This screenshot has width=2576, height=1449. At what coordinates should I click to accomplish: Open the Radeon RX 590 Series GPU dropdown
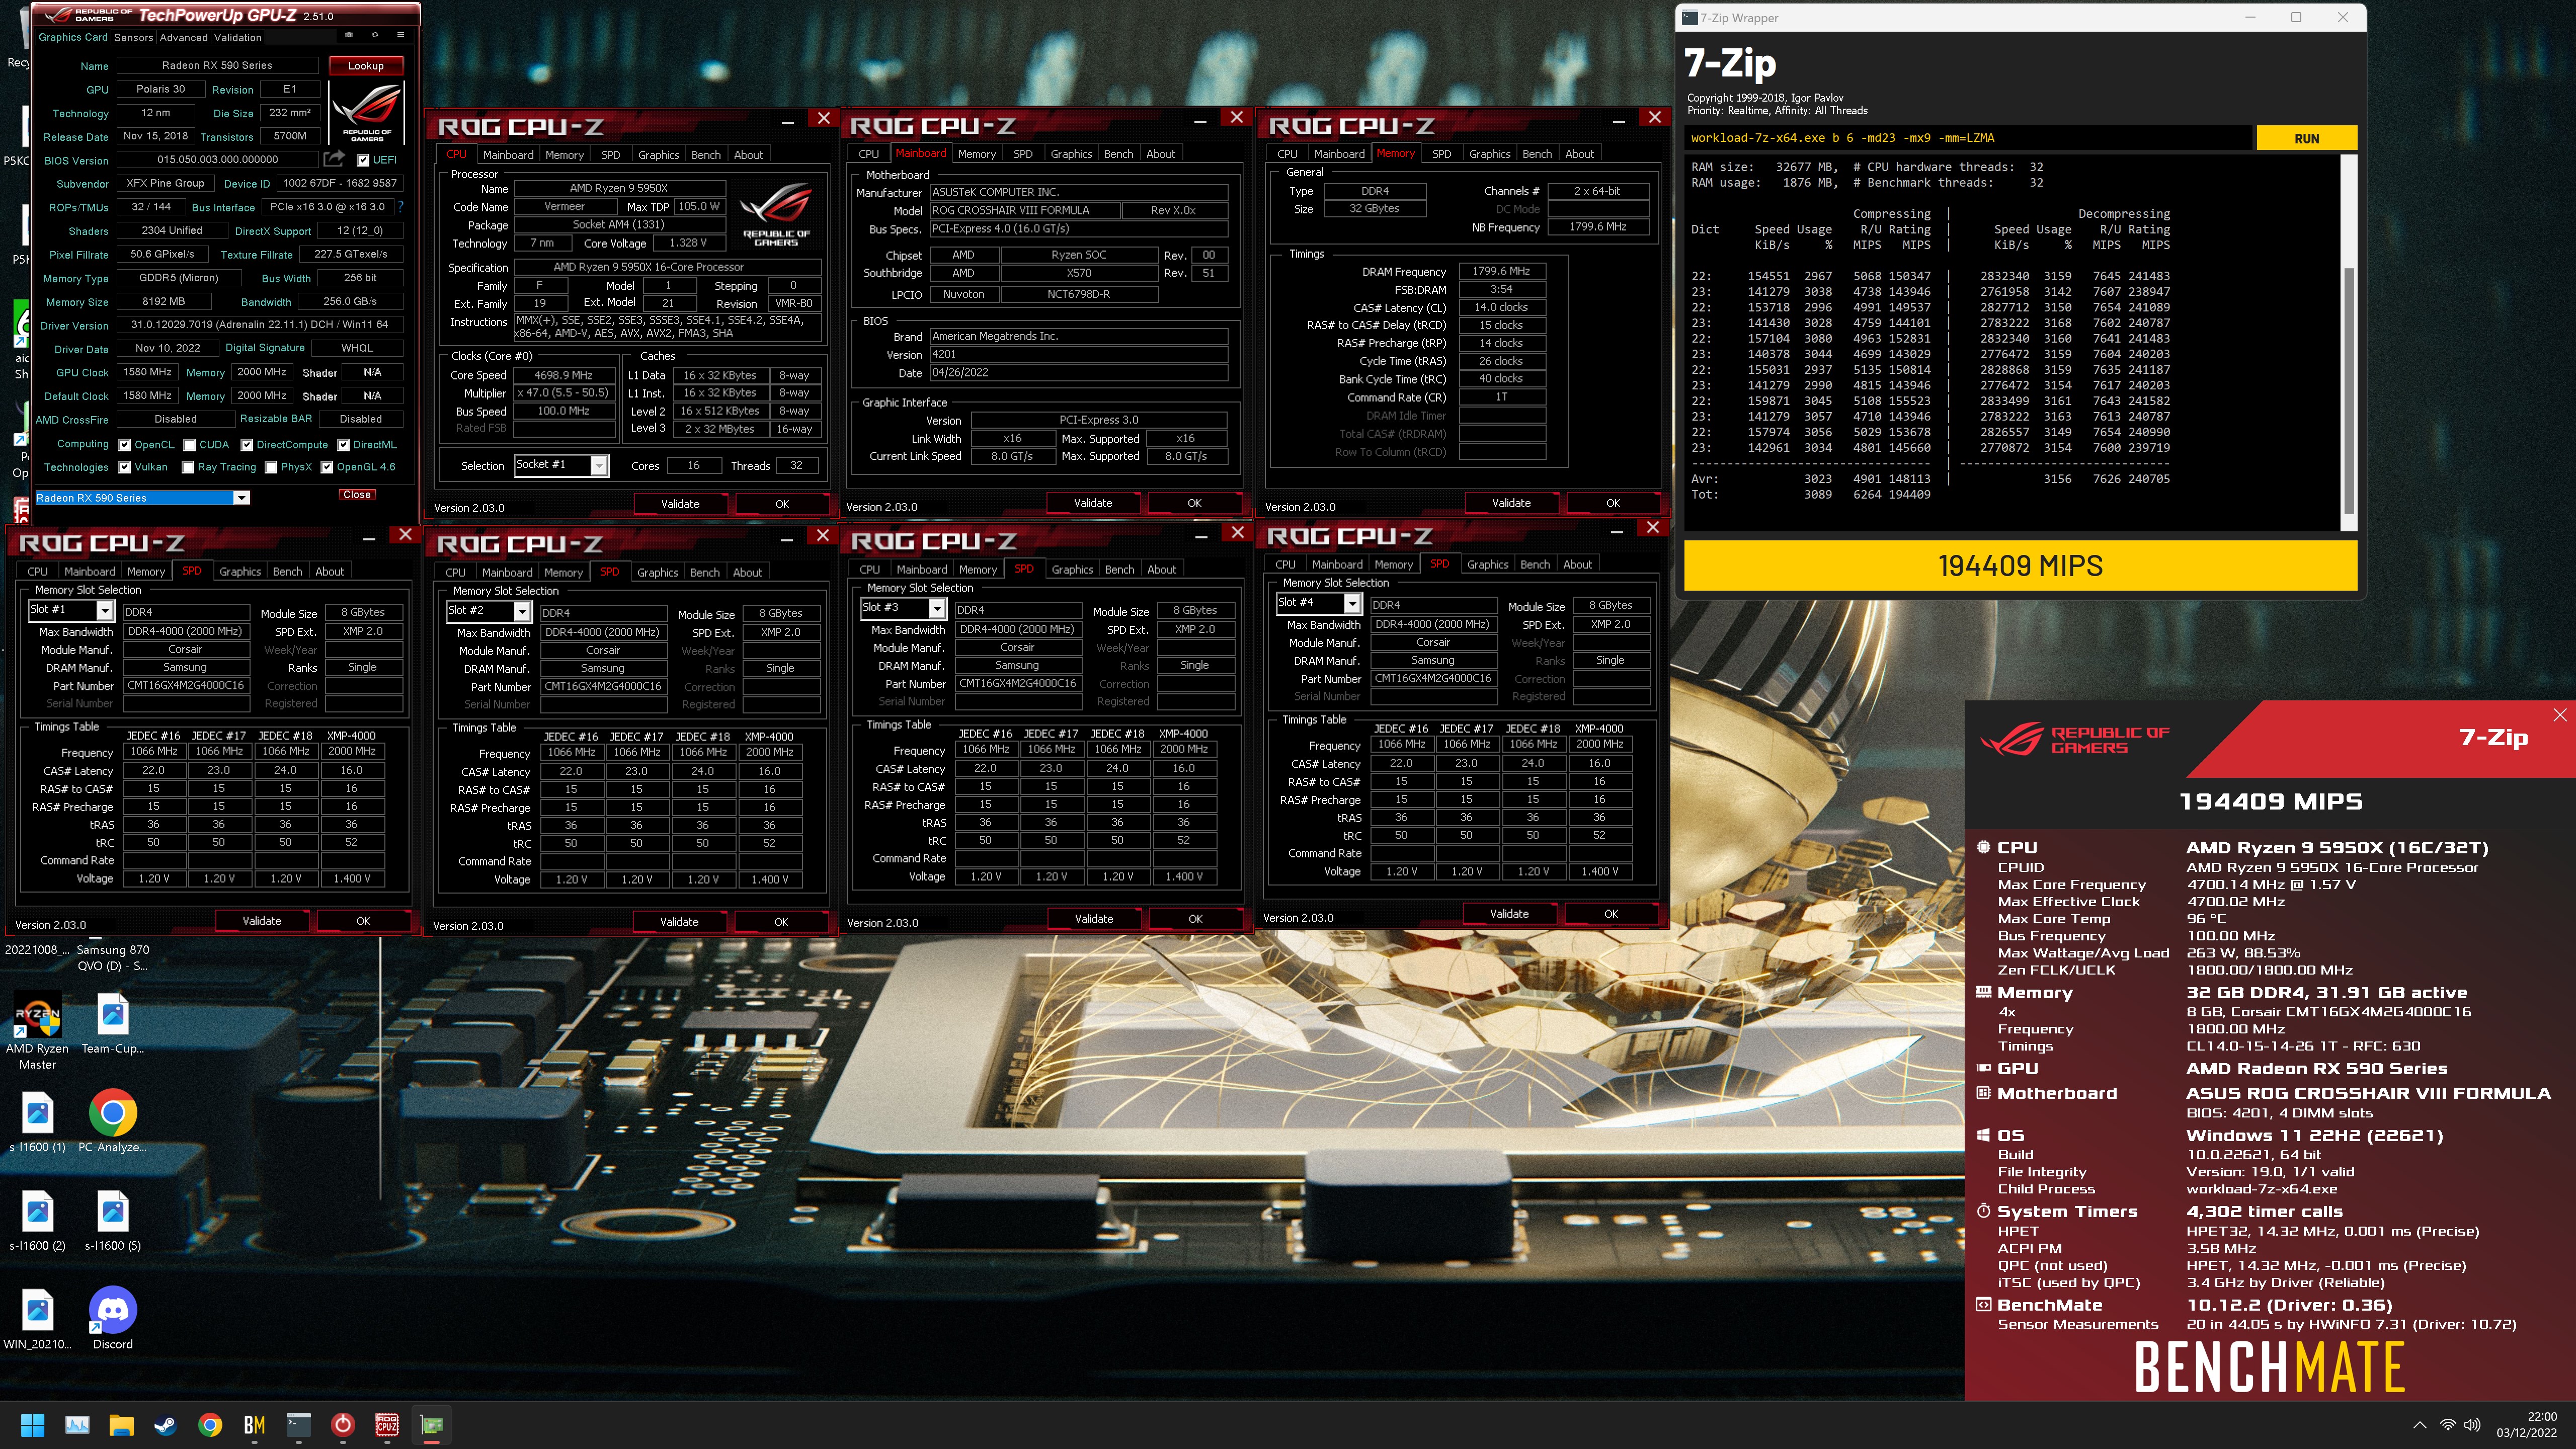pyautogui.click(x=142, y=497)
